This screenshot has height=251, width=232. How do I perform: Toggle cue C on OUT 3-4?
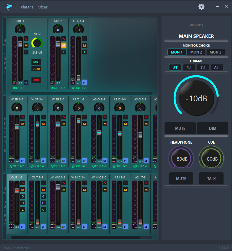point(43,210)
